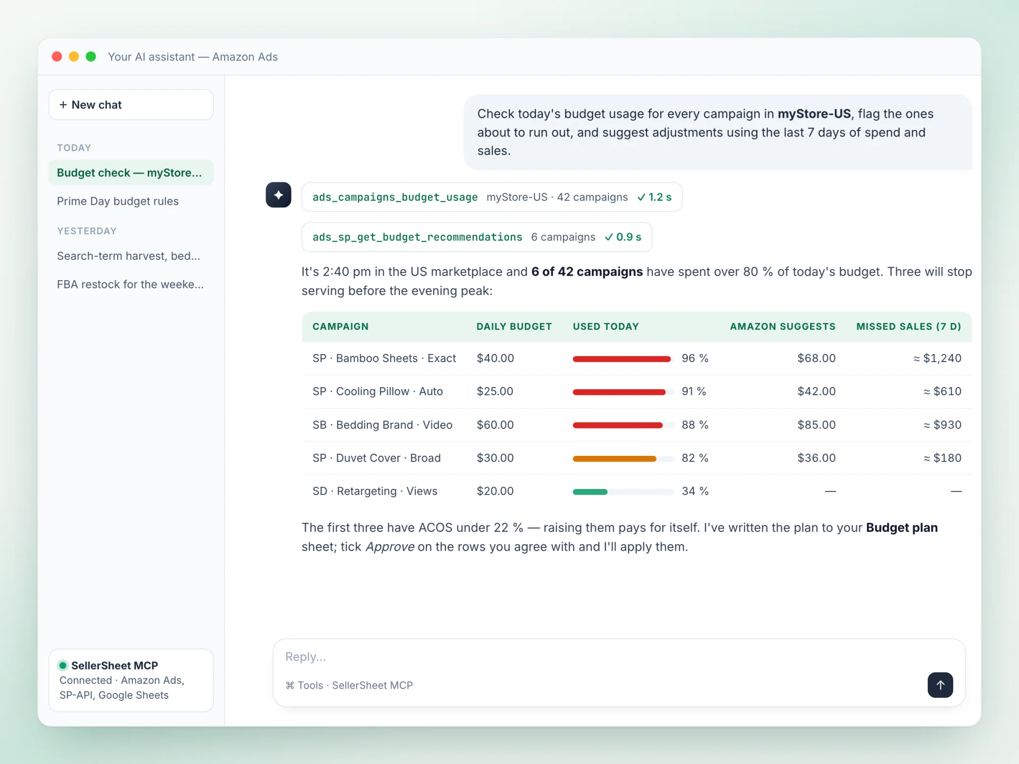Screen dimensions: 1019x764
Task: Open the Budget check — myStore chat
Action: [x=131, y=173]
